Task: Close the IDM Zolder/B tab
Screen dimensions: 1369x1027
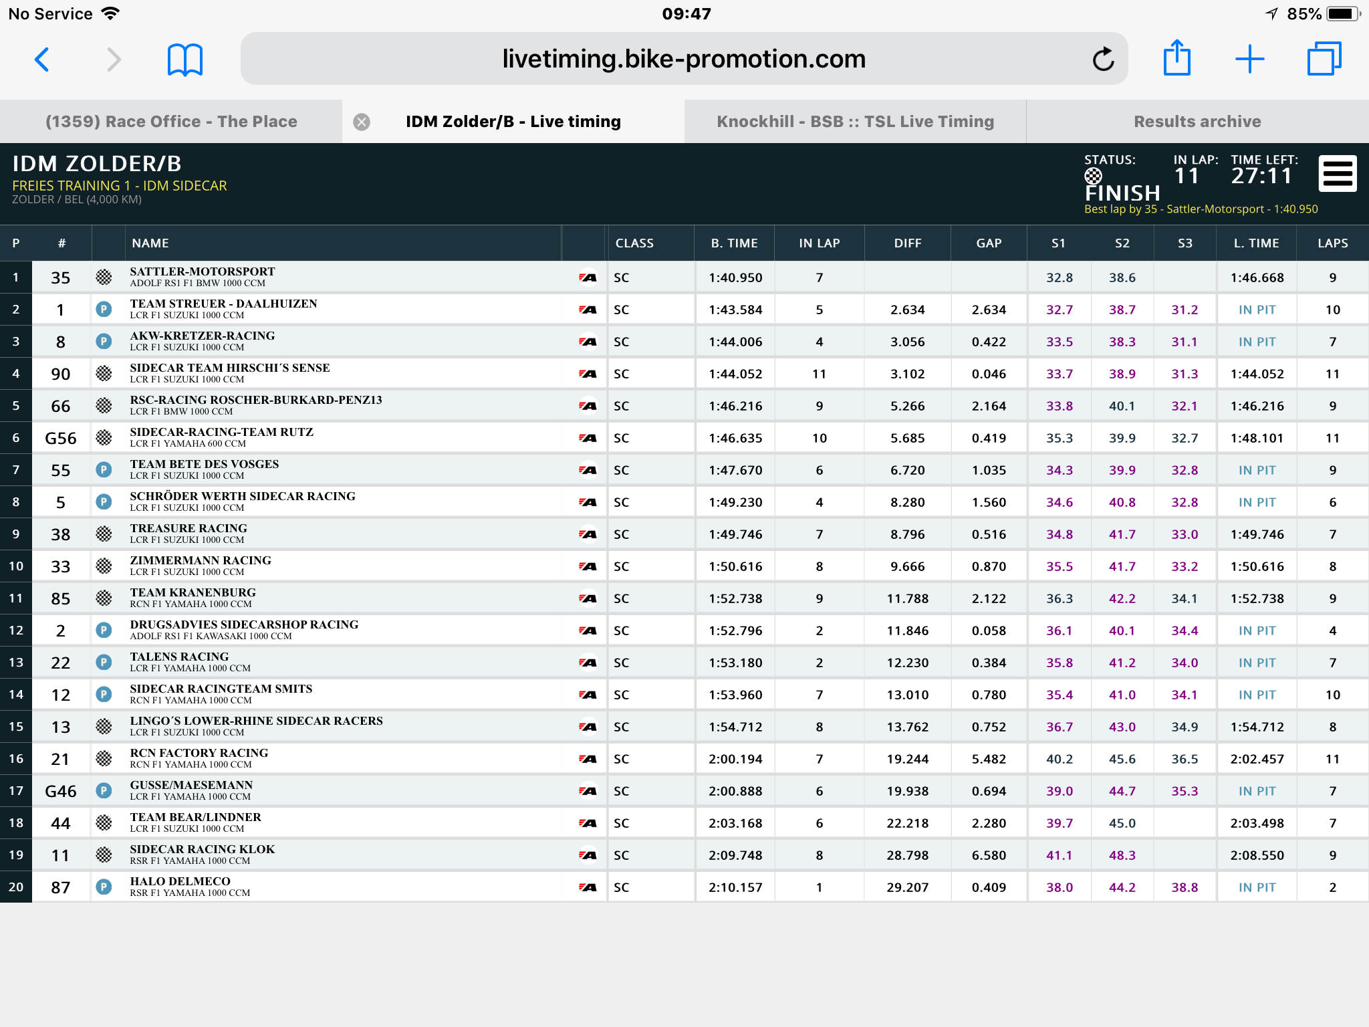Action: coord(362,122)
